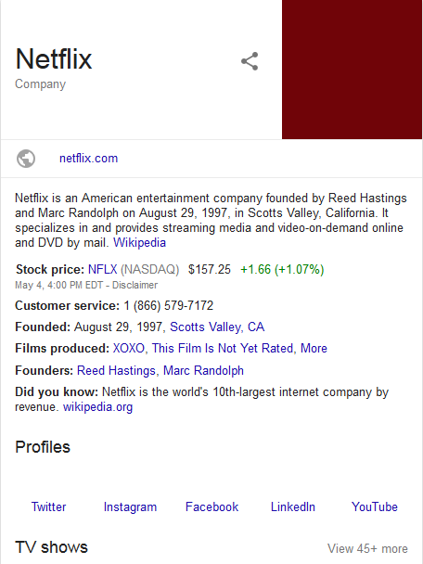
Task: Click Scotts Valley, CA location link
Action: [217, 327]
